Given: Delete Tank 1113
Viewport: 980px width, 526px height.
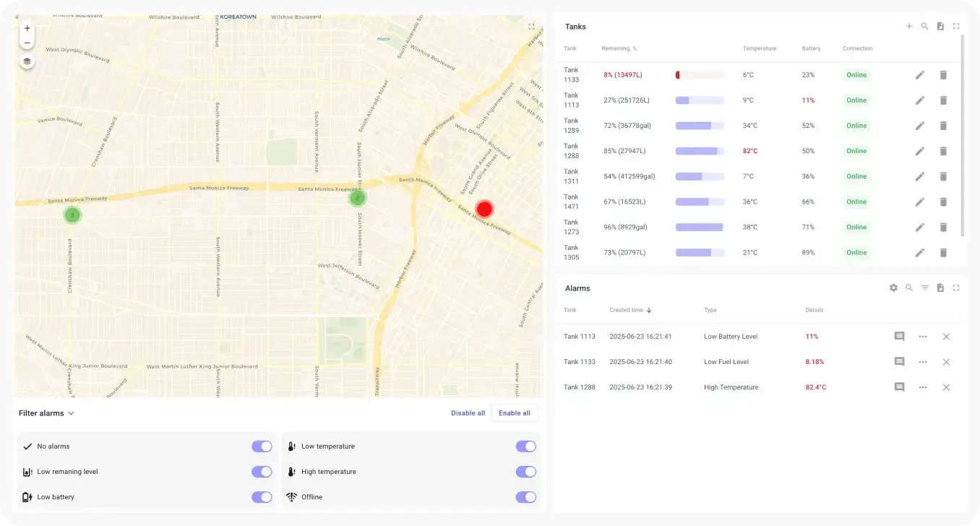Looking at the screenshot, I should 943,100.
